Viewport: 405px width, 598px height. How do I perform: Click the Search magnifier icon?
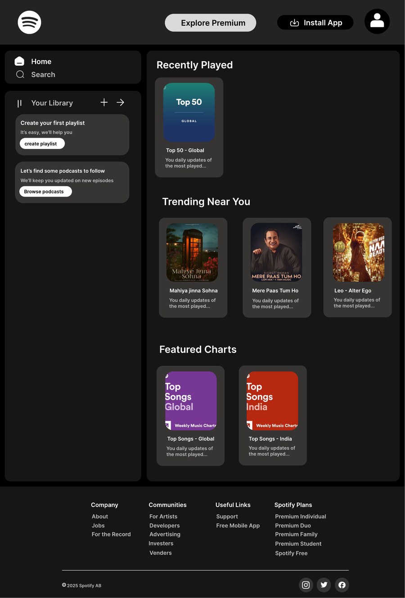pyautogui.click(x=20, y=74)
